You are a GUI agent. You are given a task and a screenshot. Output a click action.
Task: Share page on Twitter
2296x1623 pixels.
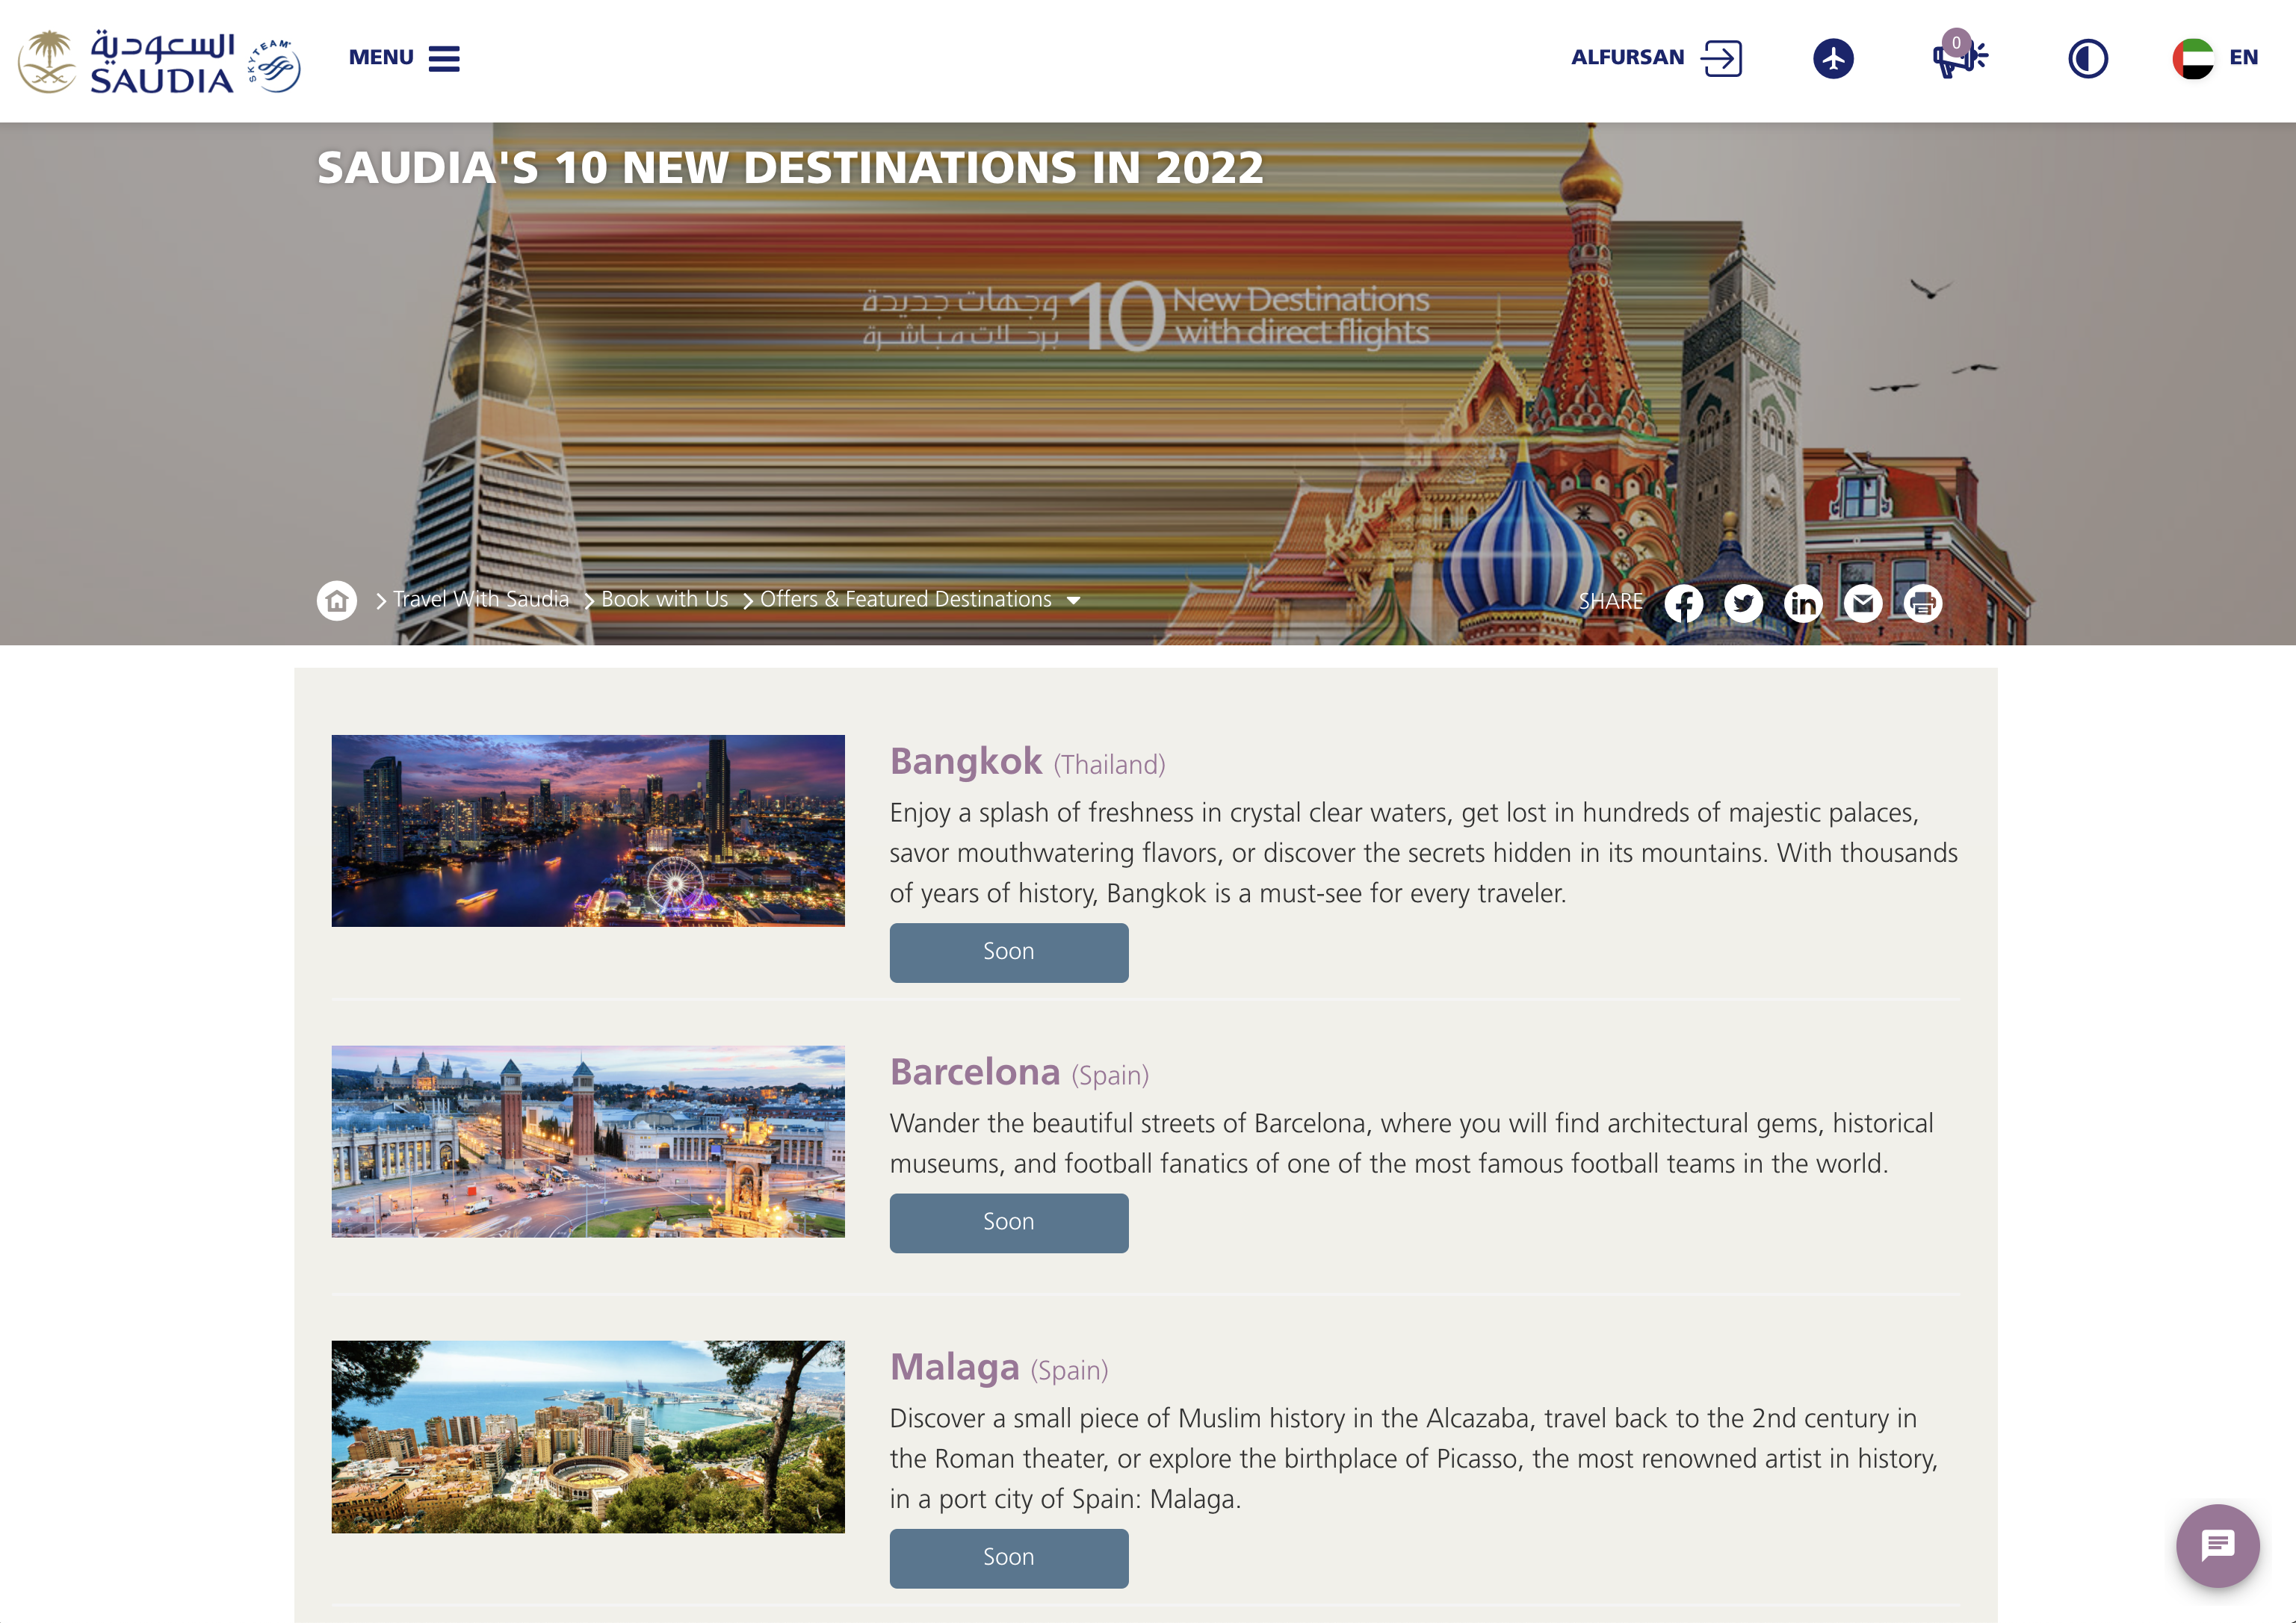pyautogui.click(x=1743, y=603)
